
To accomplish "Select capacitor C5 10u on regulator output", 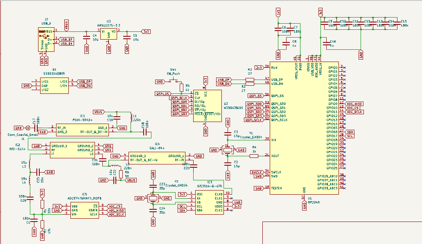I will pos(127,37).
